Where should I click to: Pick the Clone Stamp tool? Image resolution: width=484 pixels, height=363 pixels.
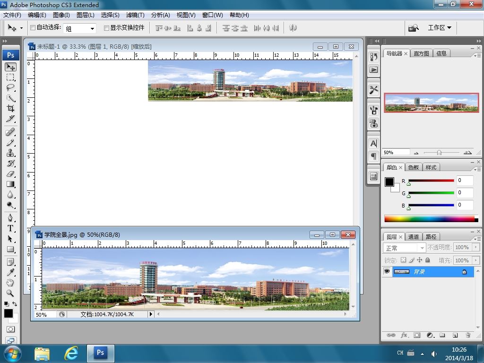[10, 153]
